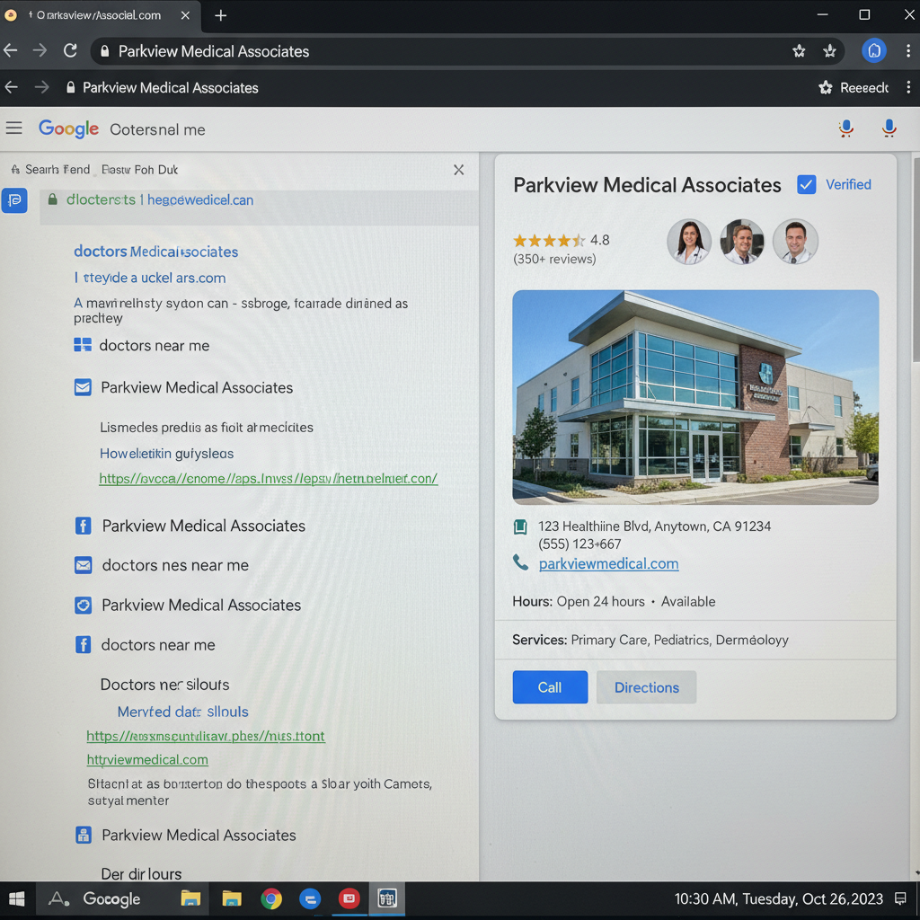Click the phone handset icon beside parkviewmedical.com
Viewport: 920px width, 920px height.
(x=520, y=563)
